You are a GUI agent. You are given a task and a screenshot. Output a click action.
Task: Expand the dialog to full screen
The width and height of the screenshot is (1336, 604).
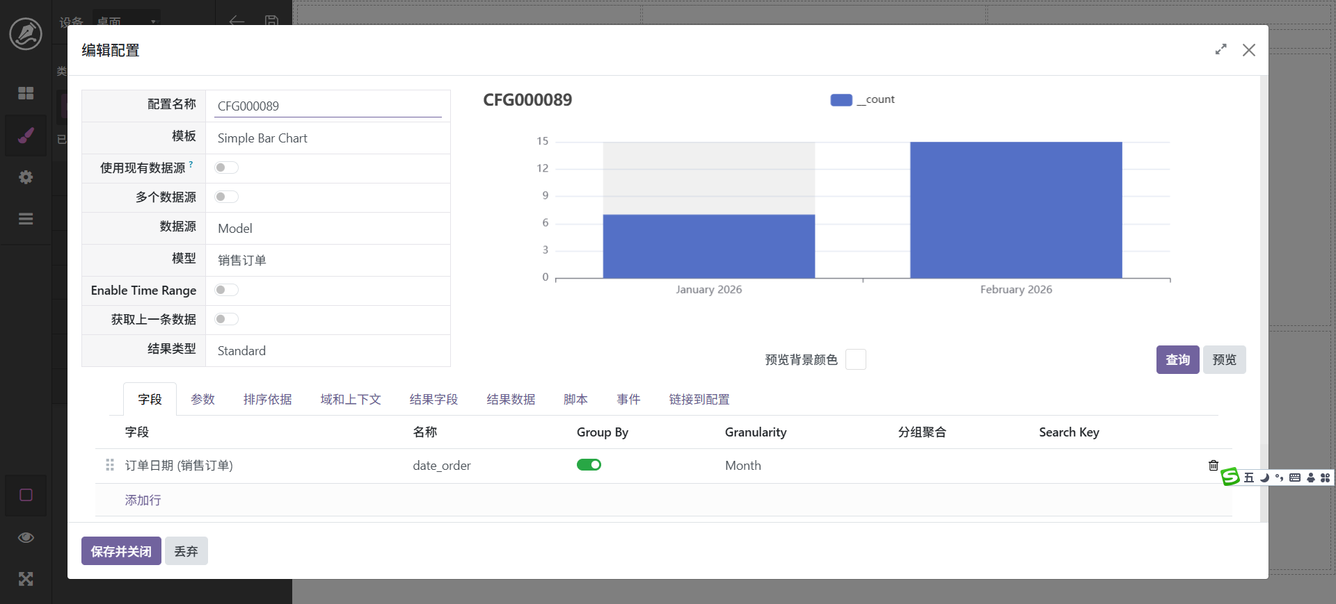[x=1220, y=50]
